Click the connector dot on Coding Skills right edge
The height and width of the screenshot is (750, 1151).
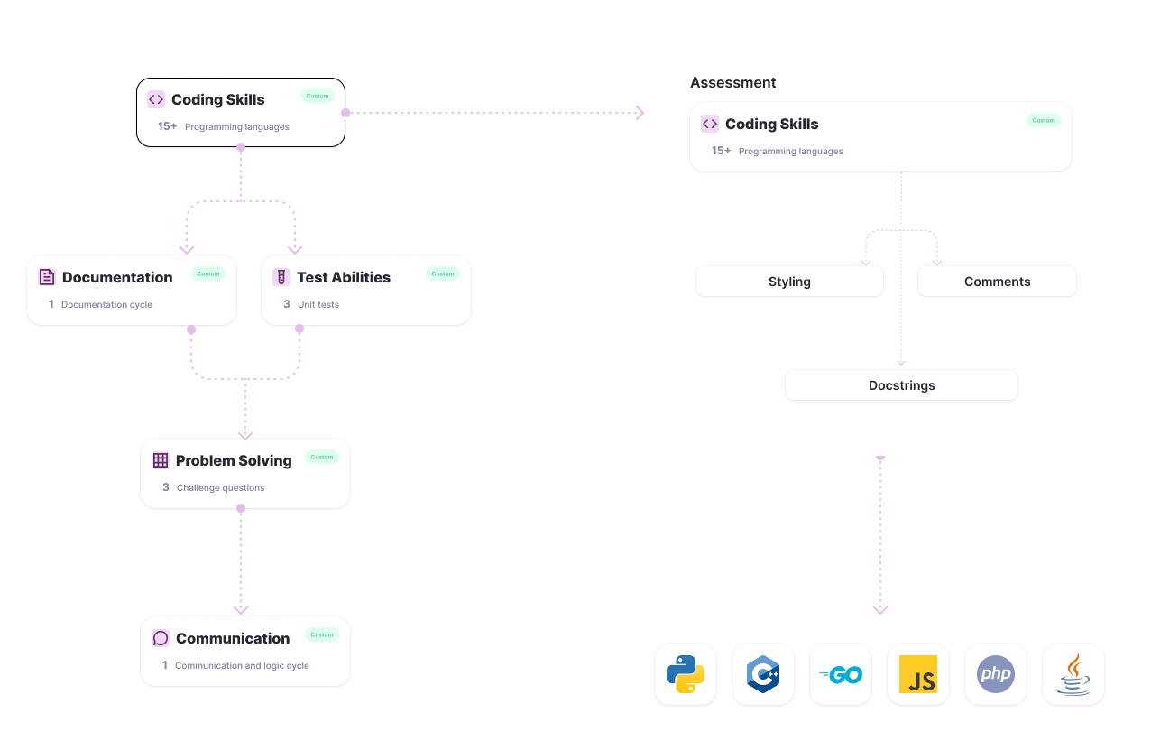click(x=345, y=113)
